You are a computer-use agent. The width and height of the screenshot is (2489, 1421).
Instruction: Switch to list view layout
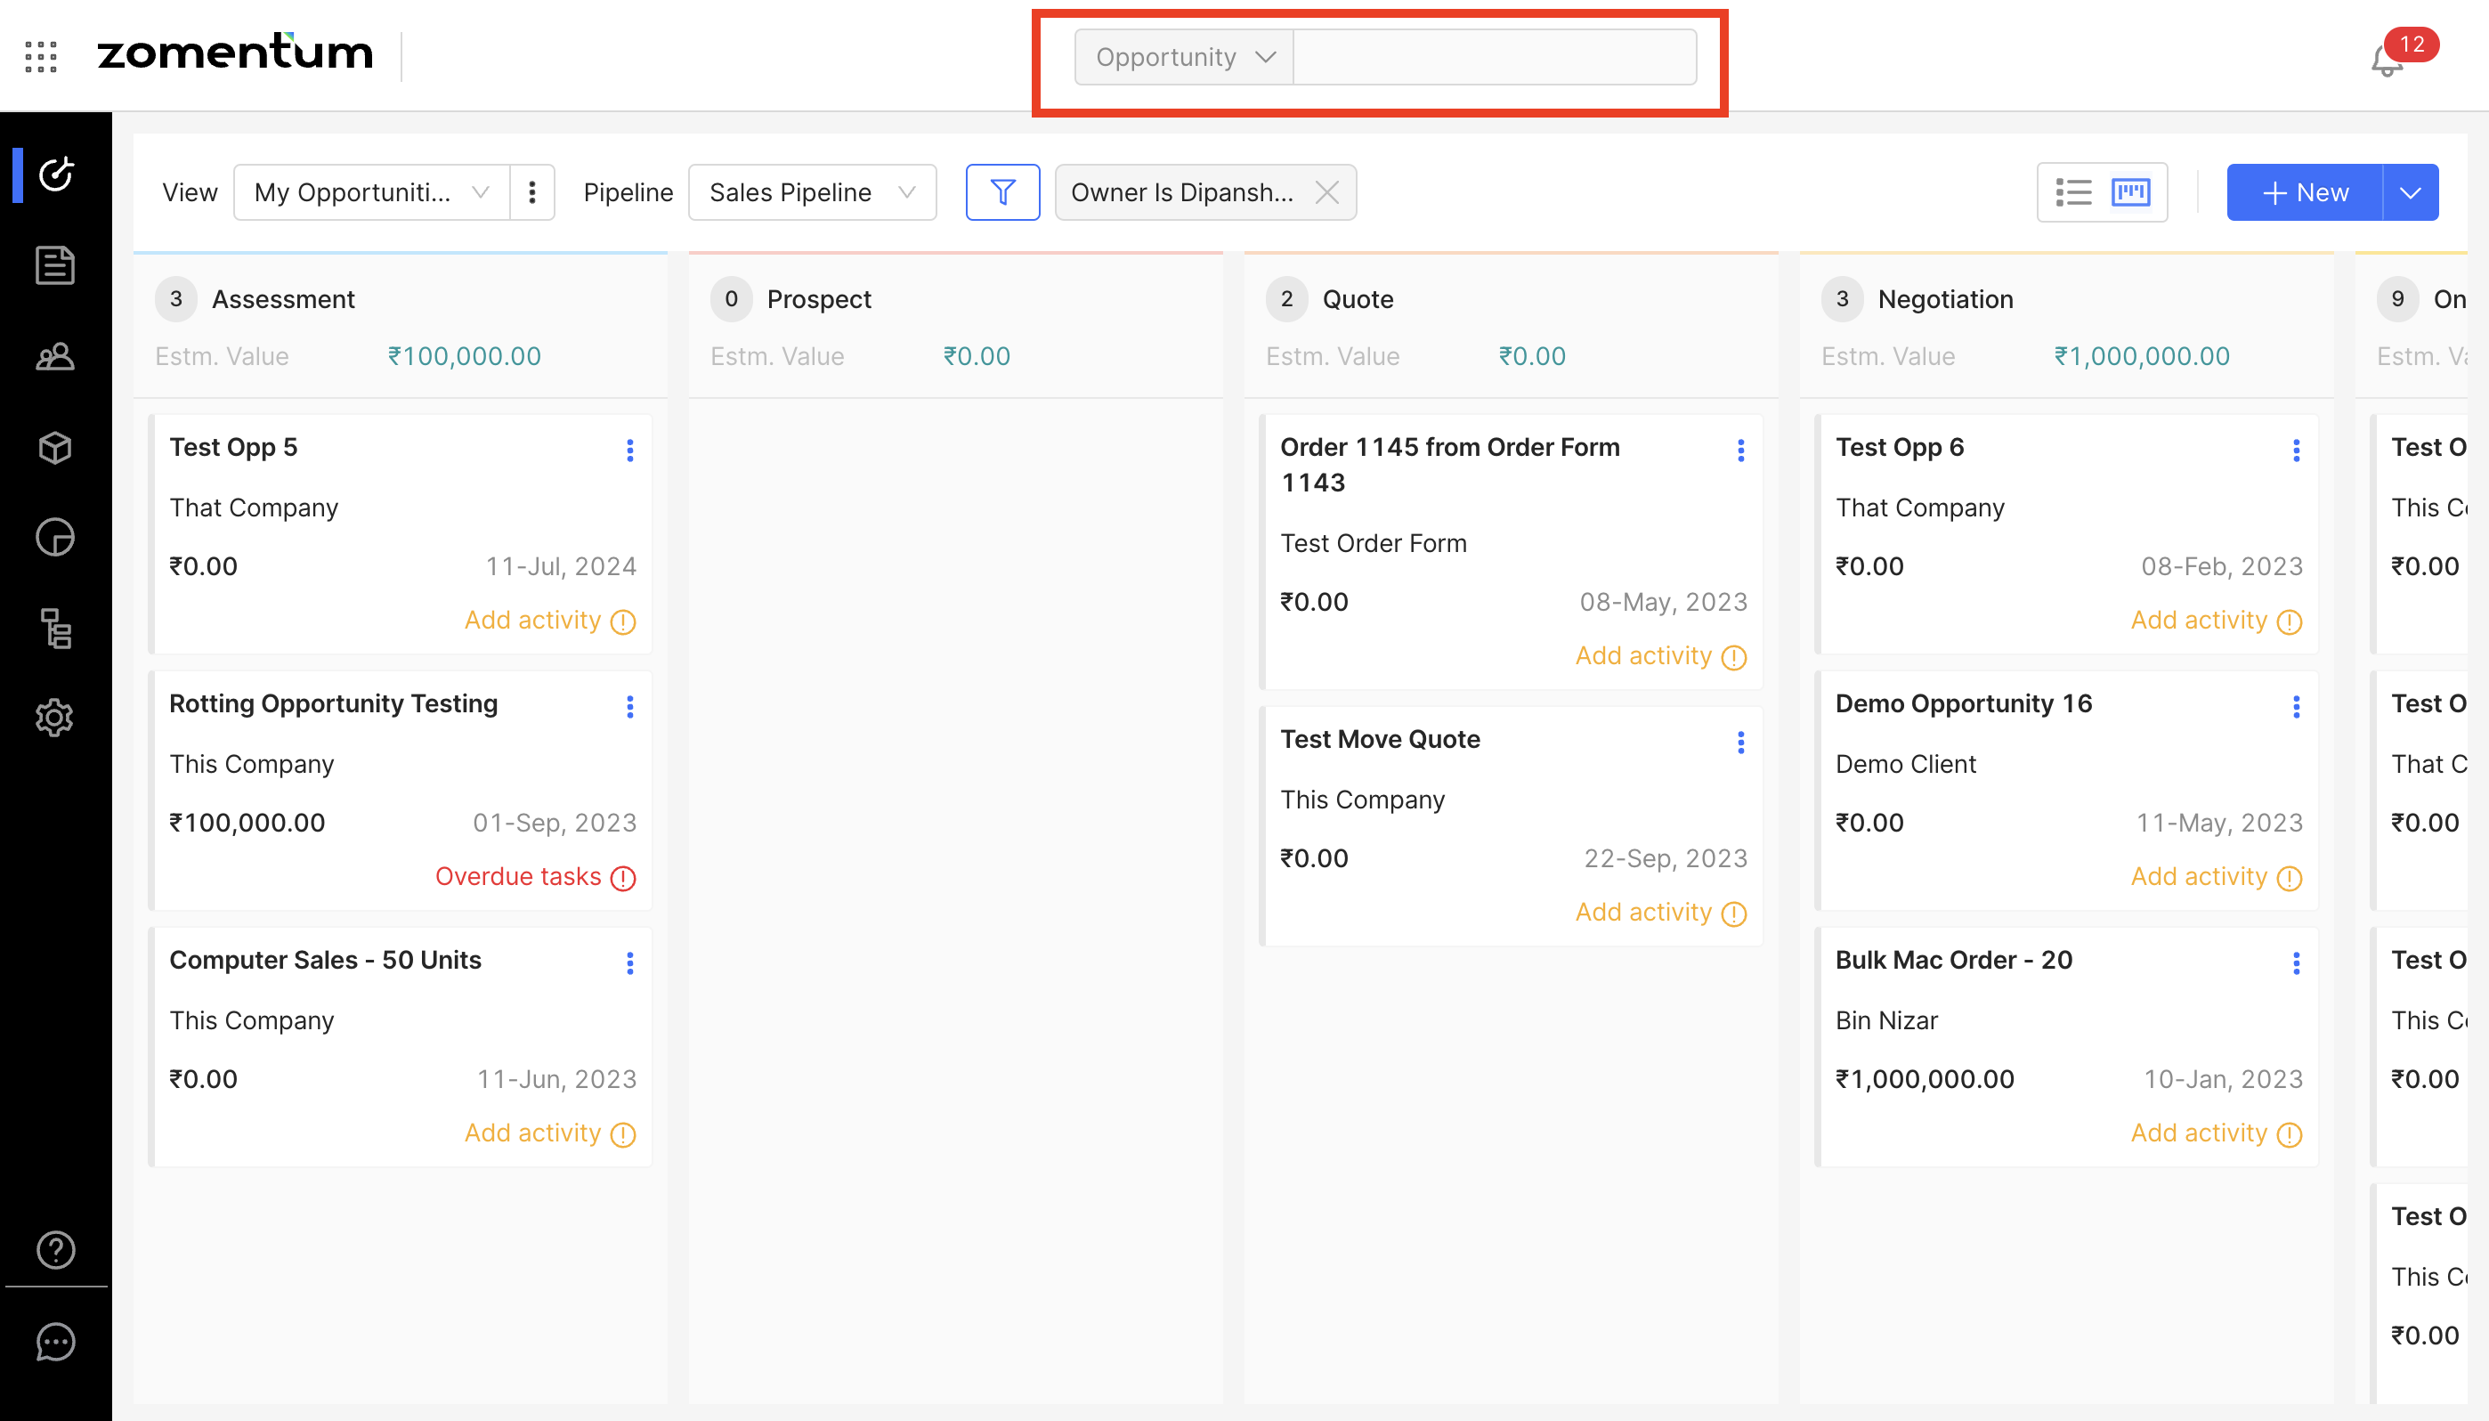2072,192
